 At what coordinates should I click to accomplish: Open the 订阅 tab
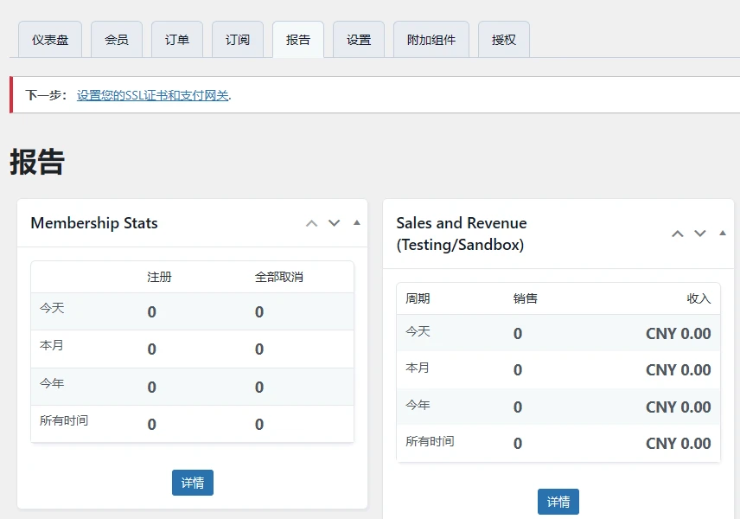pos(237,38)
